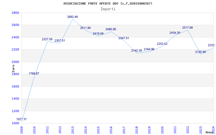Viewport: 216px width, 135px height.
Task: Click the x-axis year label 2022
Action: (188, 130)
